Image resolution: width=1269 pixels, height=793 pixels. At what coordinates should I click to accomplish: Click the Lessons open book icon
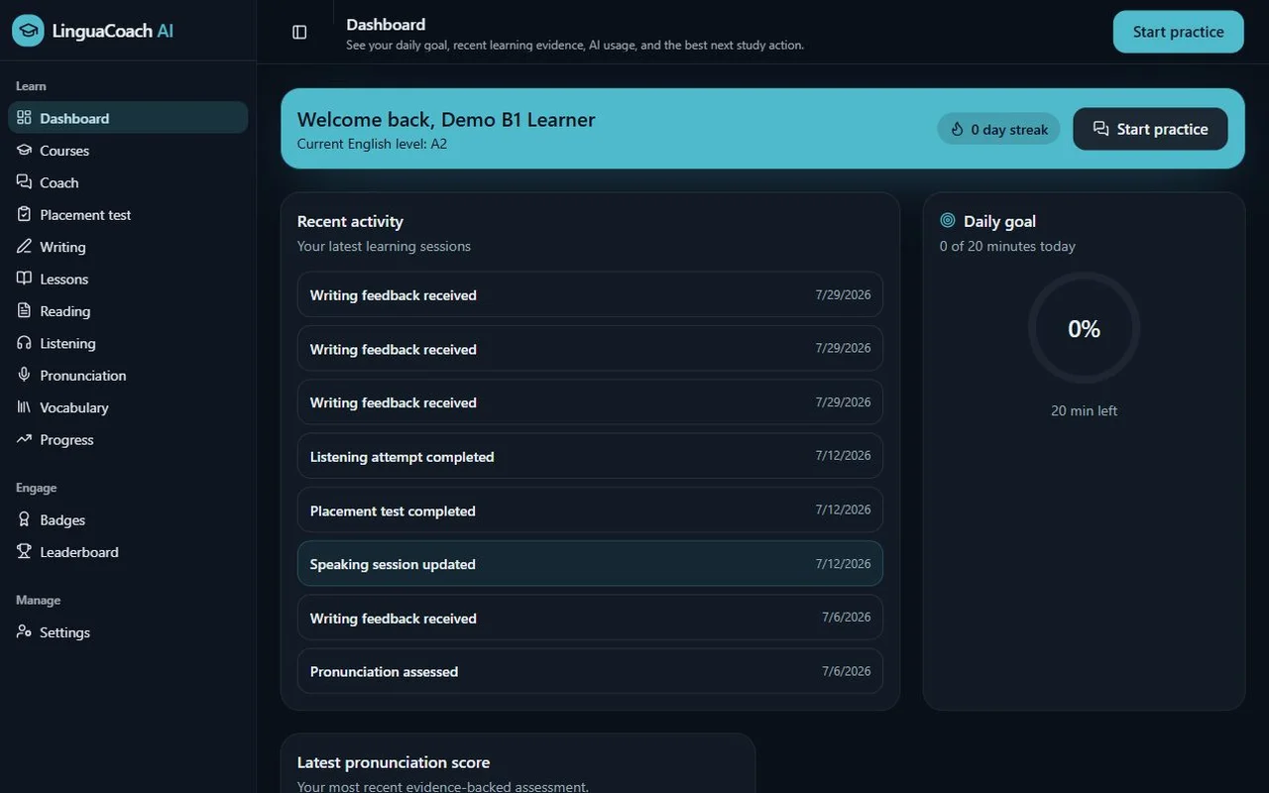point(24,279)
